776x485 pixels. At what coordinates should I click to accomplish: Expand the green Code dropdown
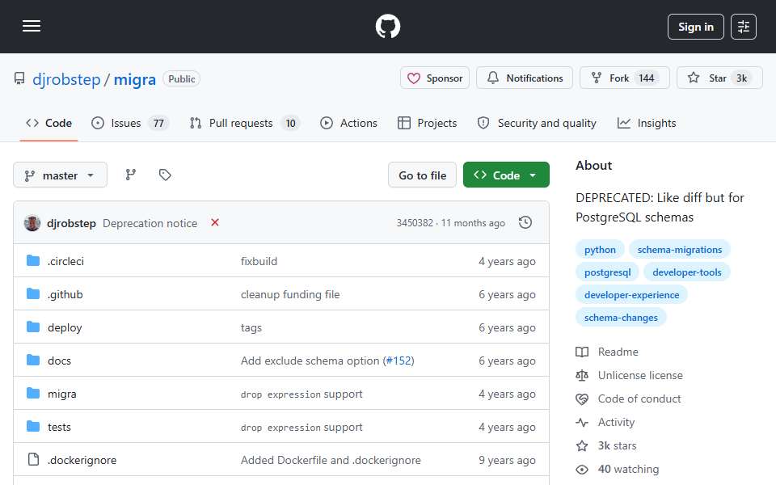click(506, 175)
